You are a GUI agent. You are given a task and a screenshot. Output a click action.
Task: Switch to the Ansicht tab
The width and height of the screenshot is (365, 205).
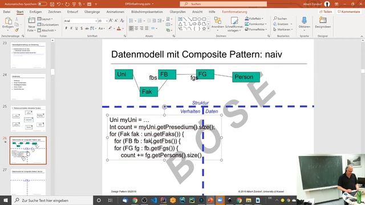(x=197, y=11)
